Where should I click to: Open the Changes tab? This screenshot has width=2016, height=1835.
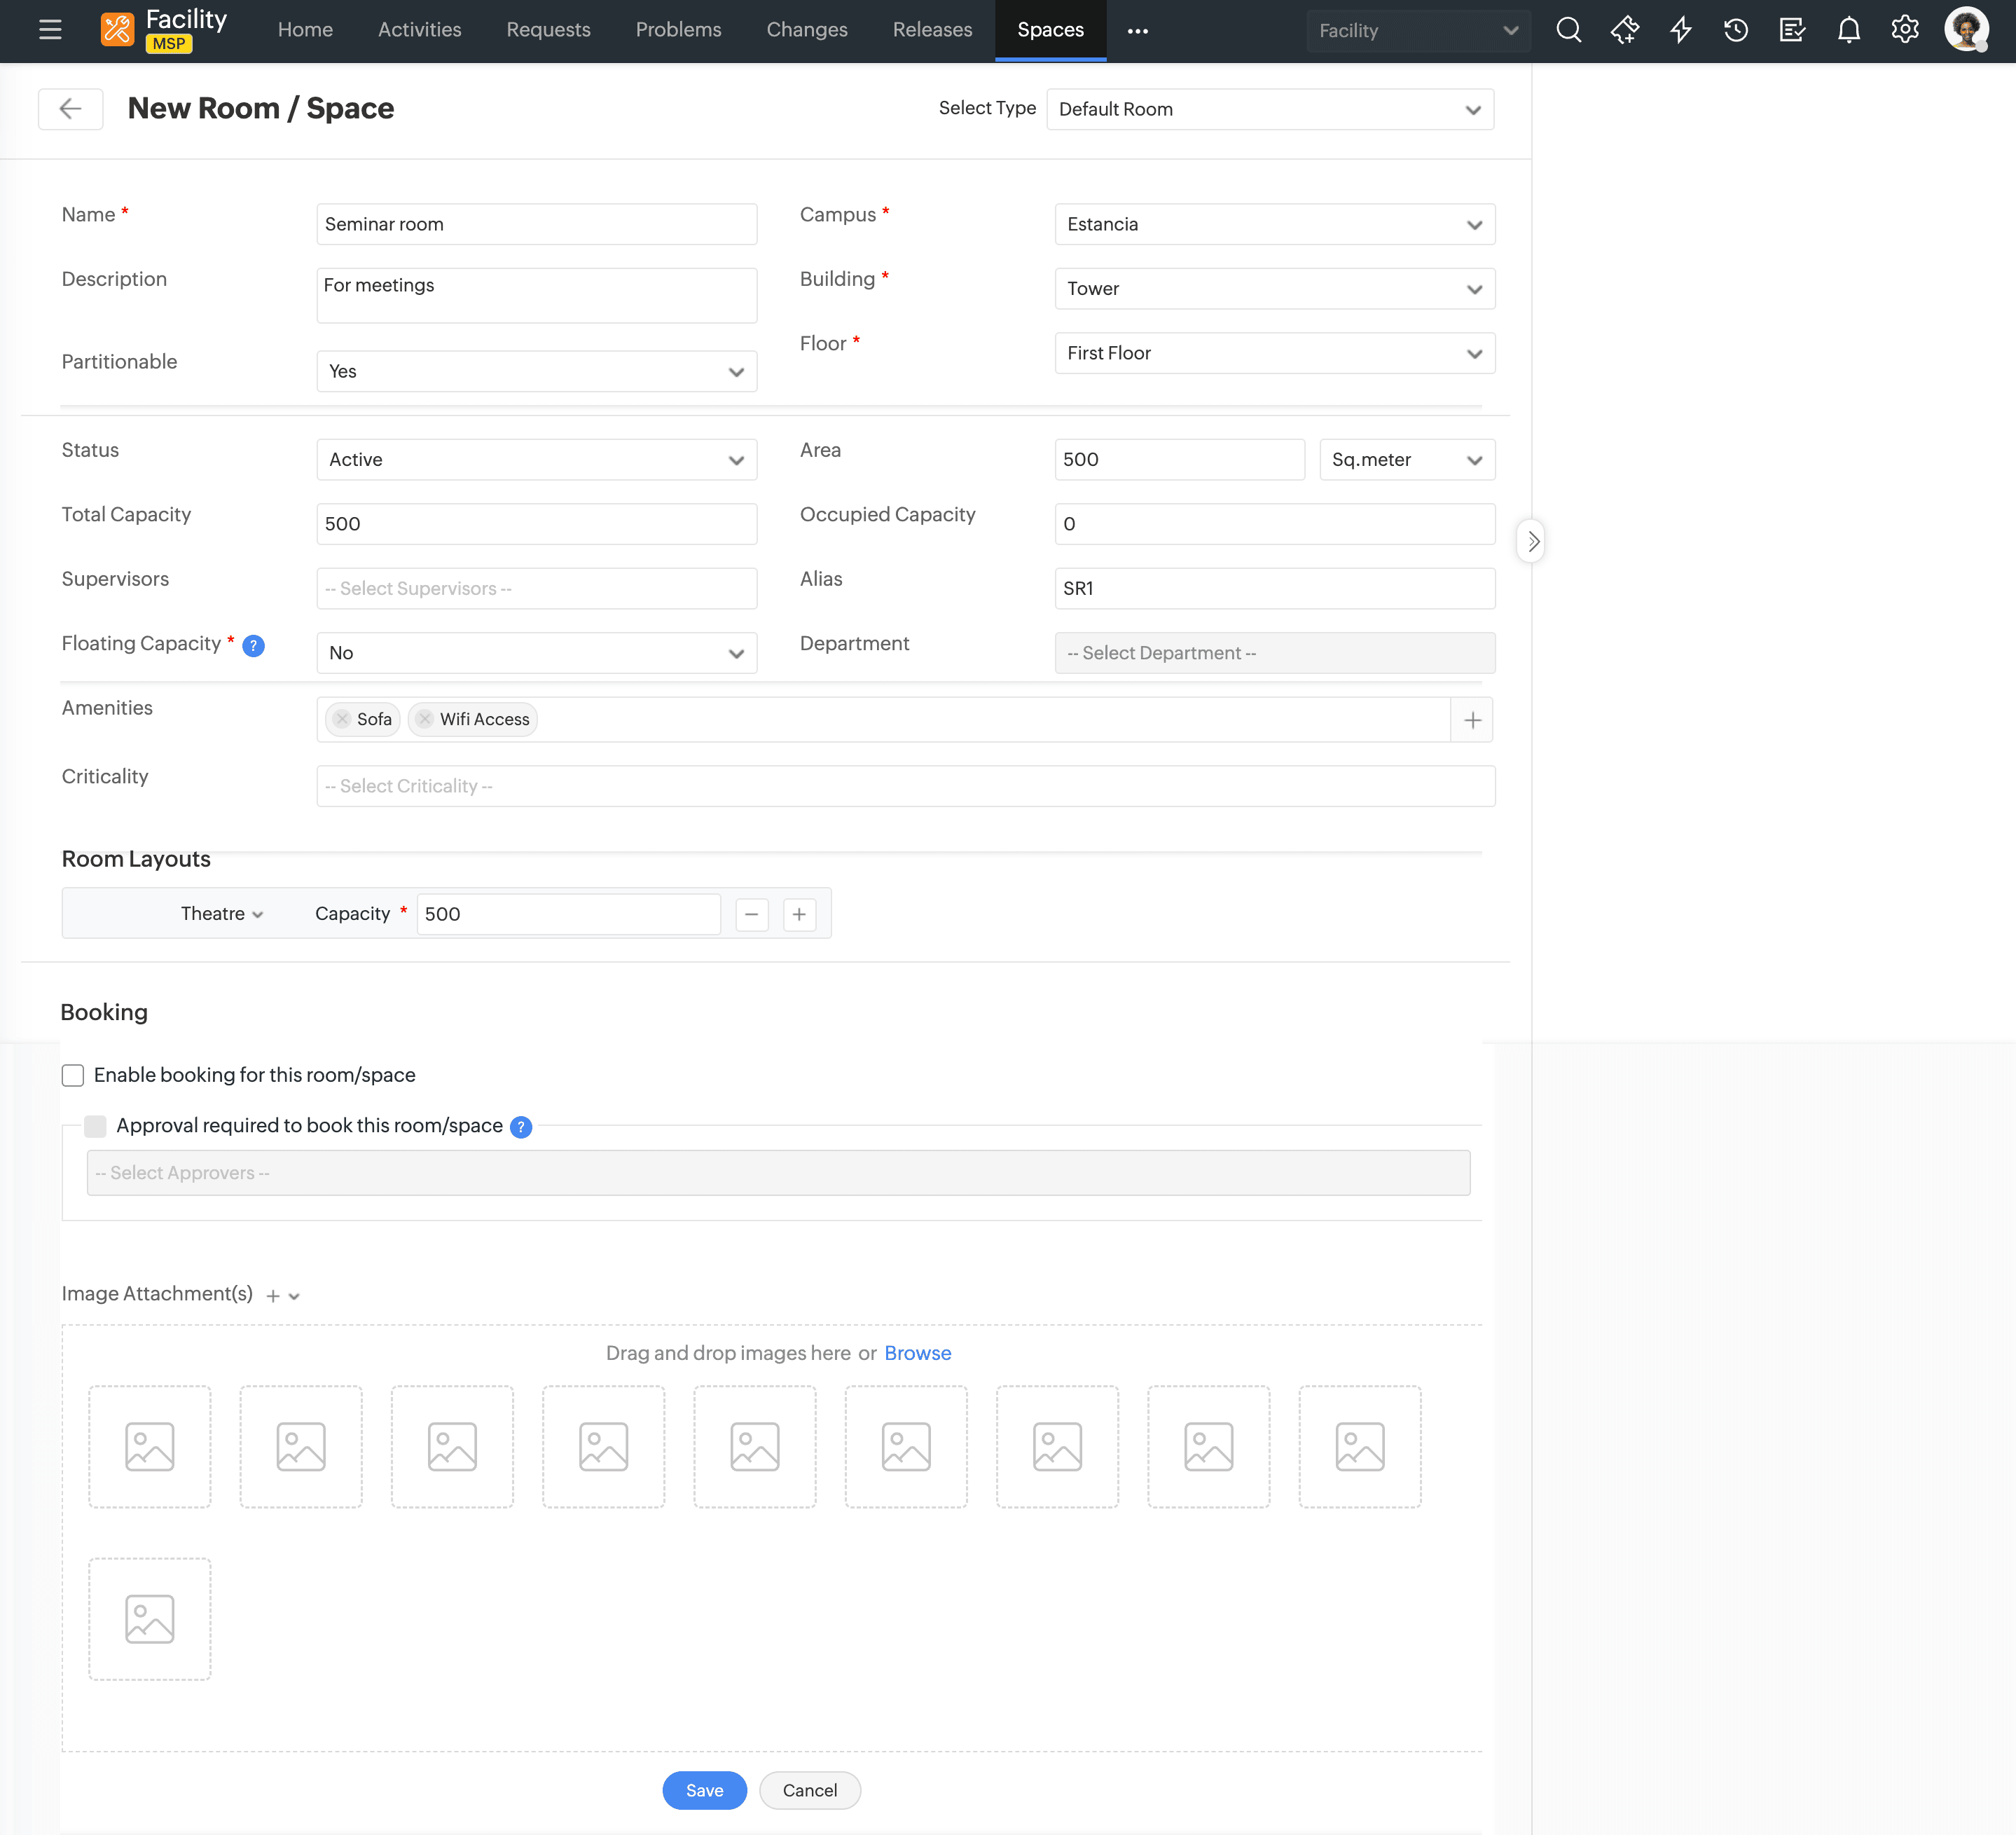click(x=806, y=30)
